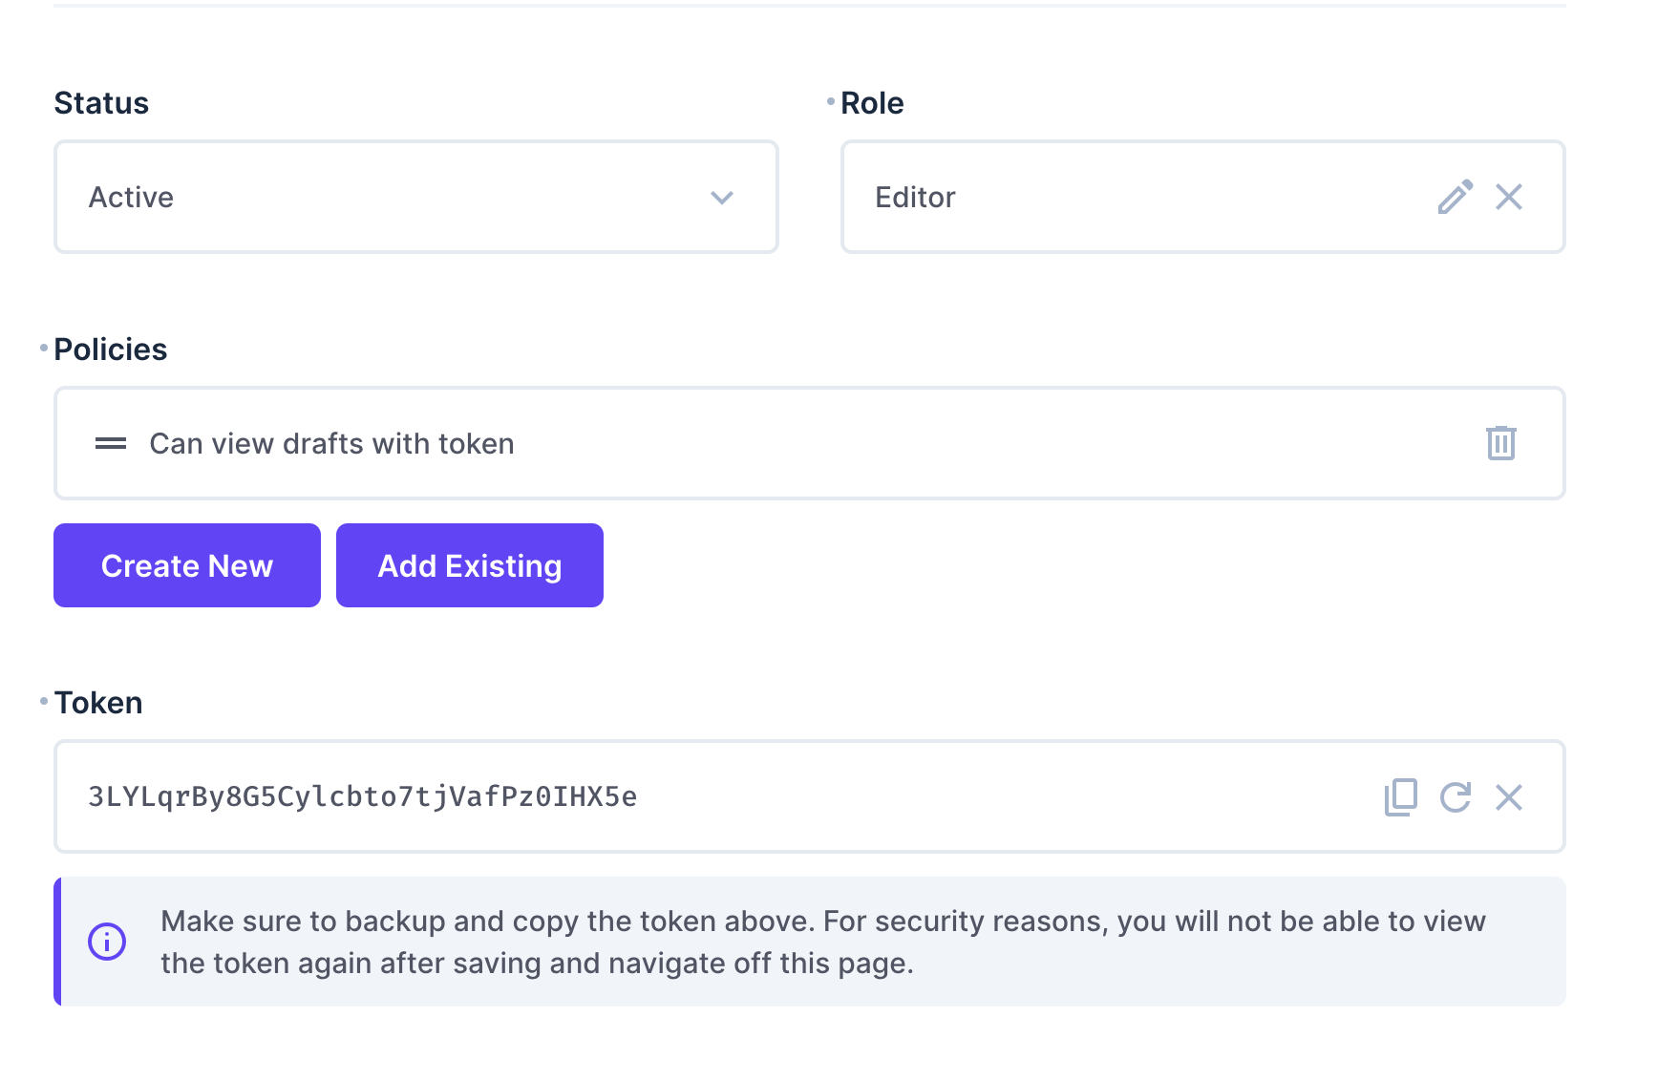The height and width of the screenshot is (1081, 1658).
Task: Clear the token field using the X icon
Action: click(1510, 796)
